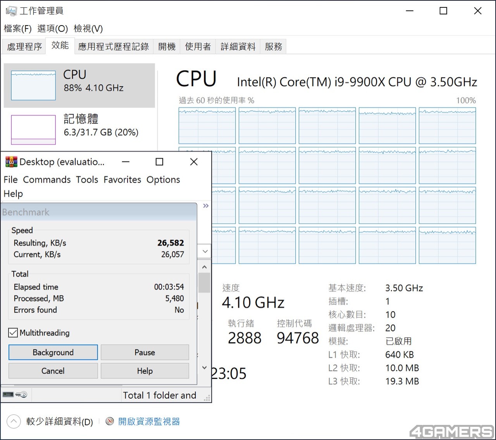This screenshot has height=440, width=496.
Task: Click the 執行緒 thread count 2888
Action: 245,338
